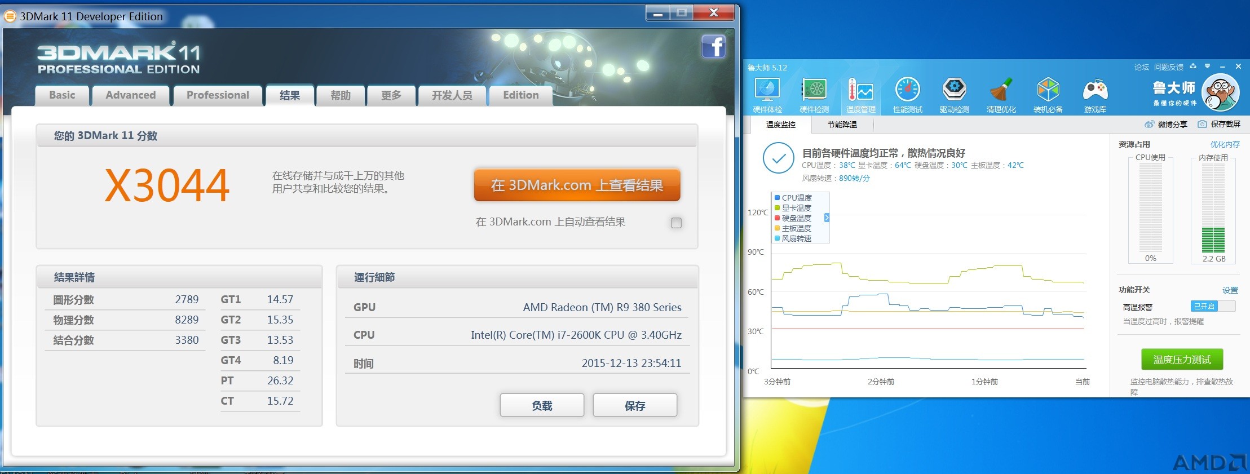Image resolution: width=1250 pixels, height=474 pixels.
Task: Toggle 硬盘温度 legend entry
Action: click(x=793, y=218)
